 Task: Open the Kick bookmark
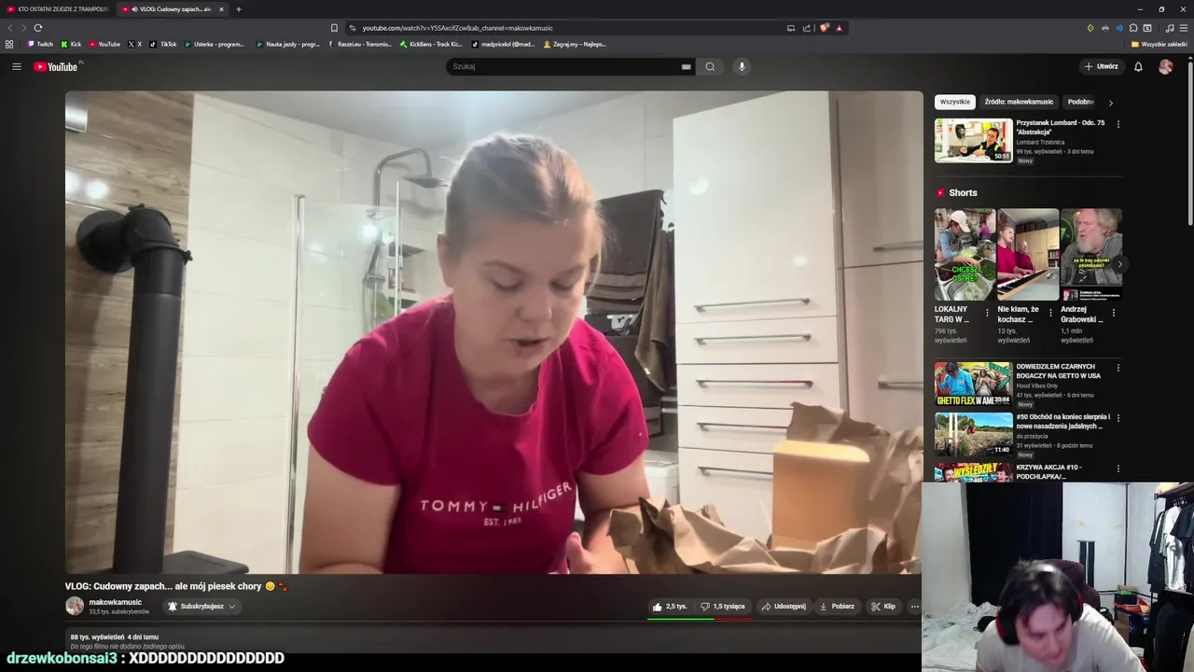coord(71,44)
